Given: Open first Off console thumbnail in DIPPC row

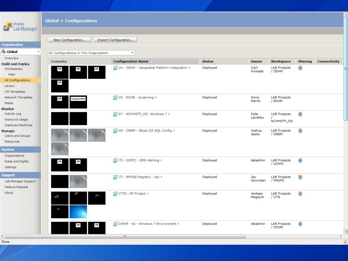Looking at the screenshot, I should click(x=60, y=165).
